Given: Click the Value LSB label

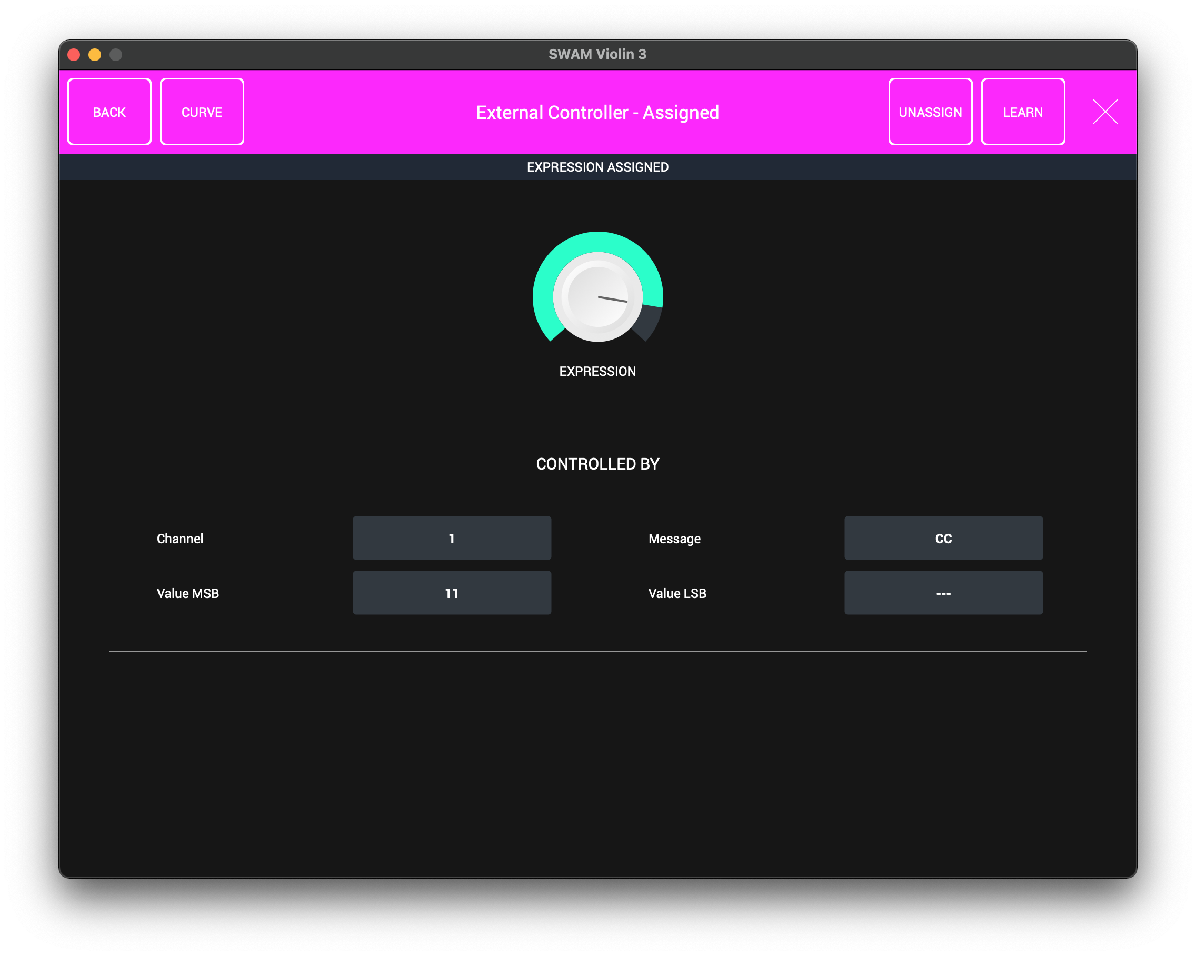Looking at the screenshot, I should point(677,594).
